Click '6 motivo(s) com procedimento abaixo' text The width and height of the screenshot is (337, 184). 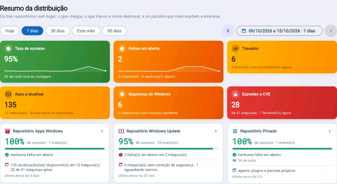coord(262,67)
